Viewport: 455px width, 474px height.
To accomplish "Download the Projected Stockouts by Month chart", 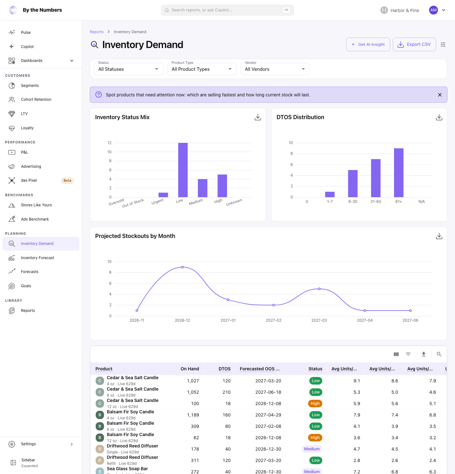I will [439, 236].
